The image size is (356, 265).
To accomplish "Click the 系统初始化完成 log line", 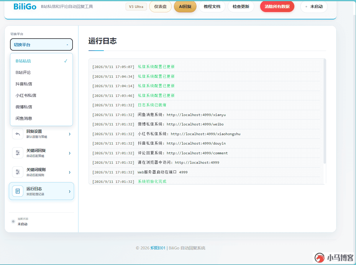I will pos(206,181).
